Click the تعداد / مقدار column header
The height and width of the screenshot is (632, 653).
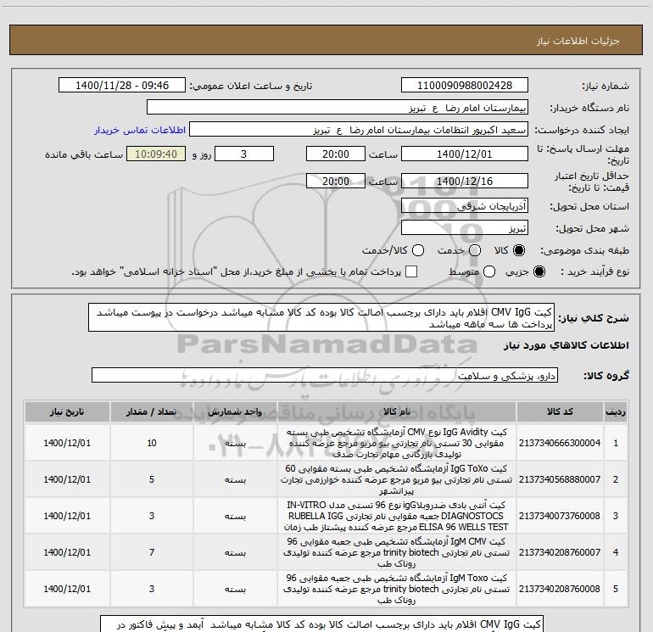click(x=152, y=412)
